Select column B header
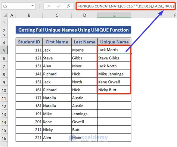The width and height of the screenshot is (177, 147). click(x=29, y=15)
